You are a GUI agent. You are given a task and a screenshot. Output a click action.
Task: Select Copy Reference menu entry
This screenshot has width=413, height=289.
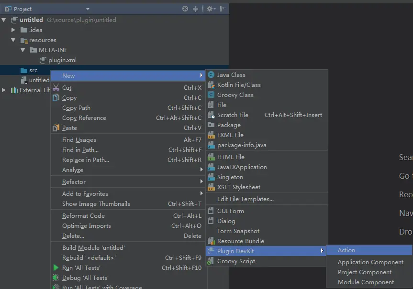click(x=128, y=118)
